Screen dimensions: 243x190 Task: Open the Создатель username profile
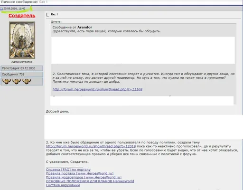[22, 16]
